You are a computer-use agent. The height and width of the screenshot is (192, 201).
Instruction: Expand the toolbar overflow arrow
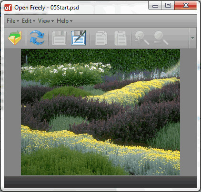192,38
